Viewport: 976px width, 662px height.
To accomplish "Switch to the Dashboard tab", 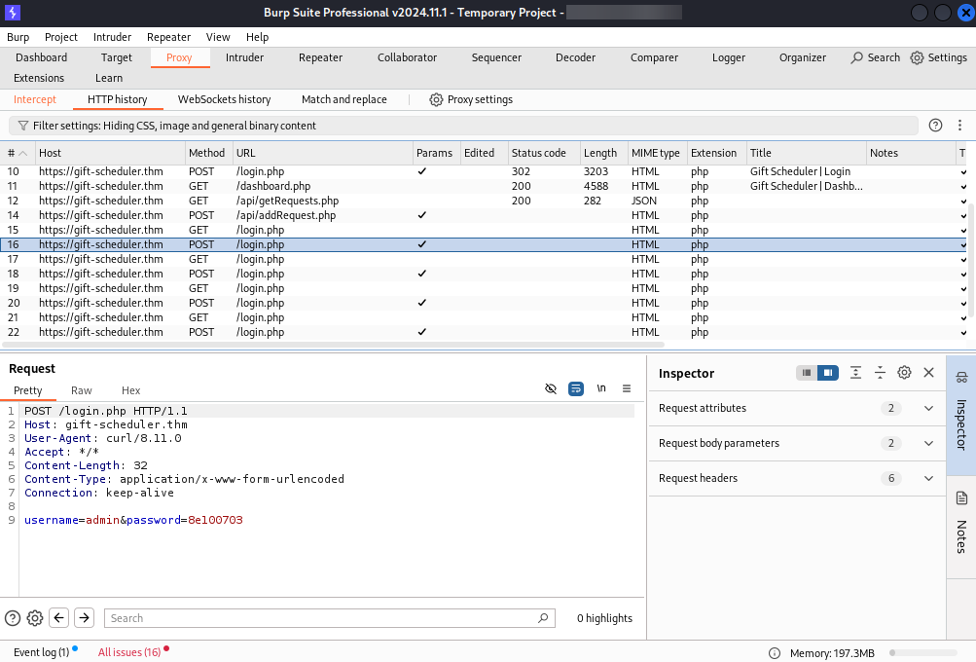I will click(x=41, y=57).
